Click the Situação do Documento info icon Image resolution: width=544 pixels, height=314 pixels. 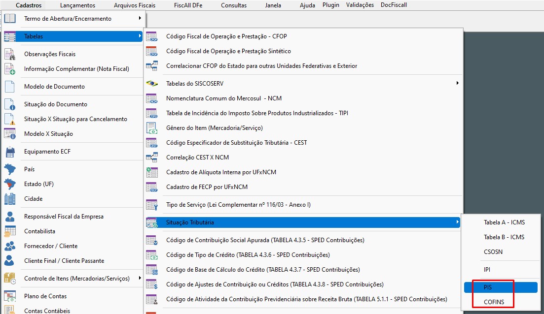[x=10, y=104]
